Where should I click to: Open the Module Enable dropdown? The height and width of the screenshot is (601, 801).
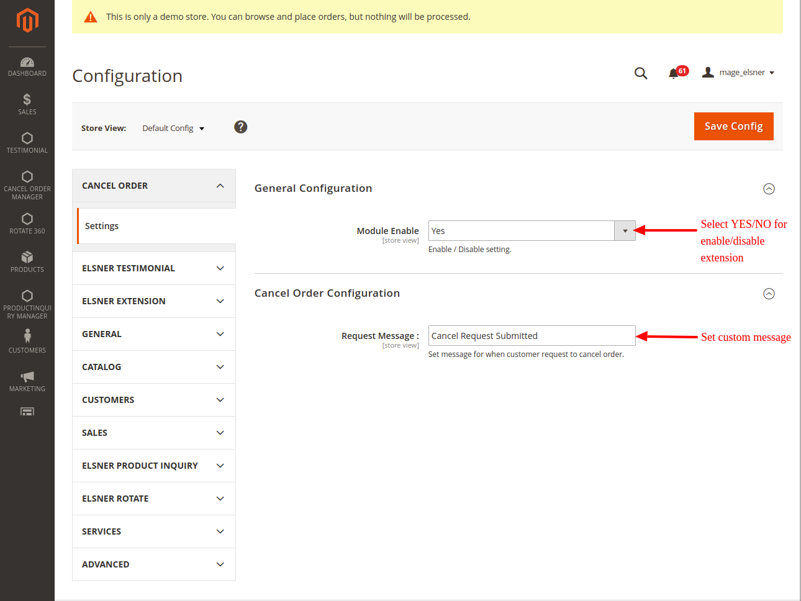532,231
